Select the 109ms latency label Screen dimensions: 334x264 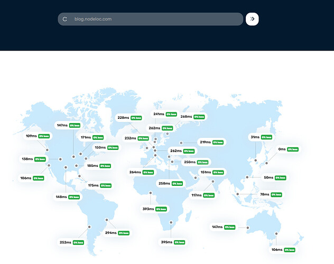pyautogui.click(x=31, y=136)
